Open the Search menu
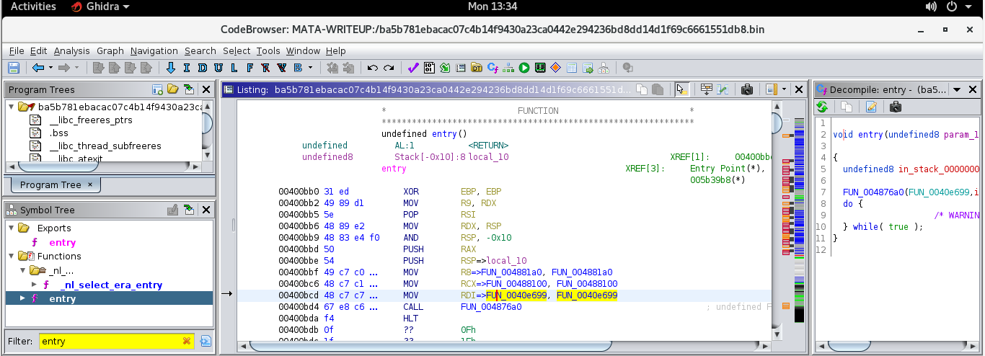 click(x=200, y=51)
